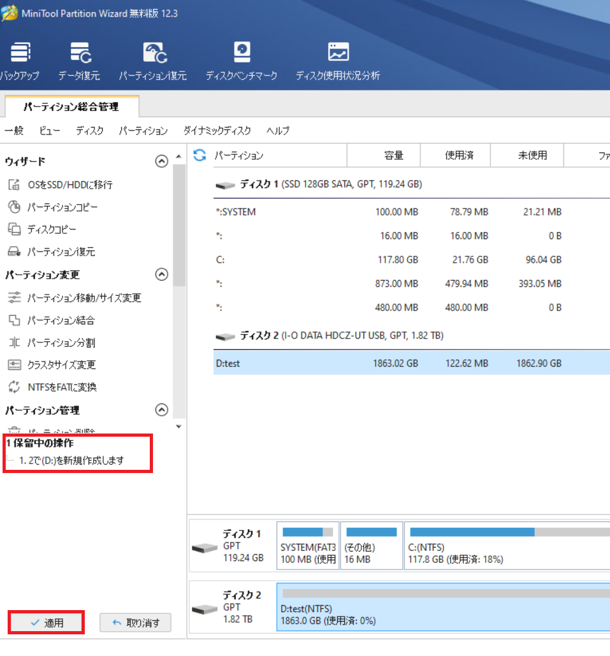Open the ディスク menu
The width and height of the screenshot is (610, 656).
pyautogui.click(x=89, y=131)
